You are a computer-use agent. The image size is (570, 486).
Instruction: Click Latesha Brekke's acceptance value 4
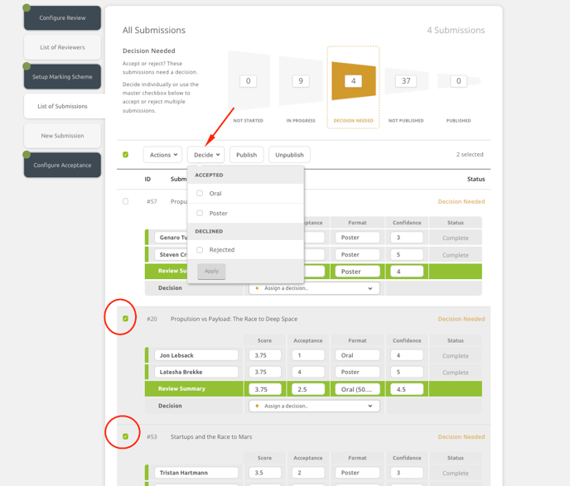coord(308,372)
